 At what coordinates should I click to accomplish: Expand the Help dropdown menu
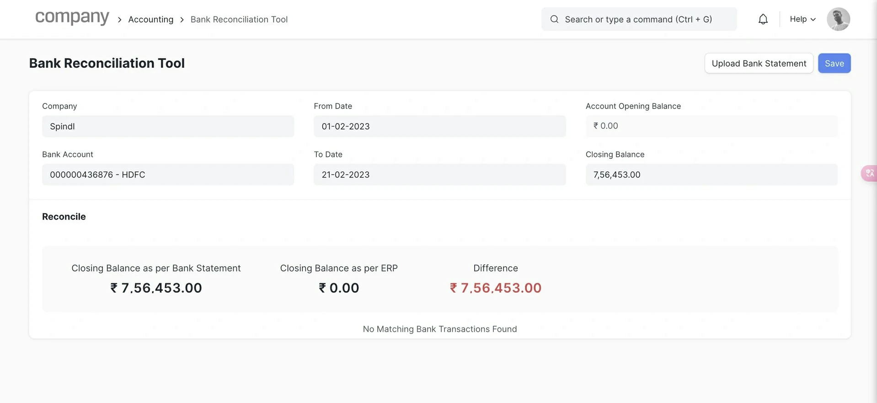pos(802,19)
